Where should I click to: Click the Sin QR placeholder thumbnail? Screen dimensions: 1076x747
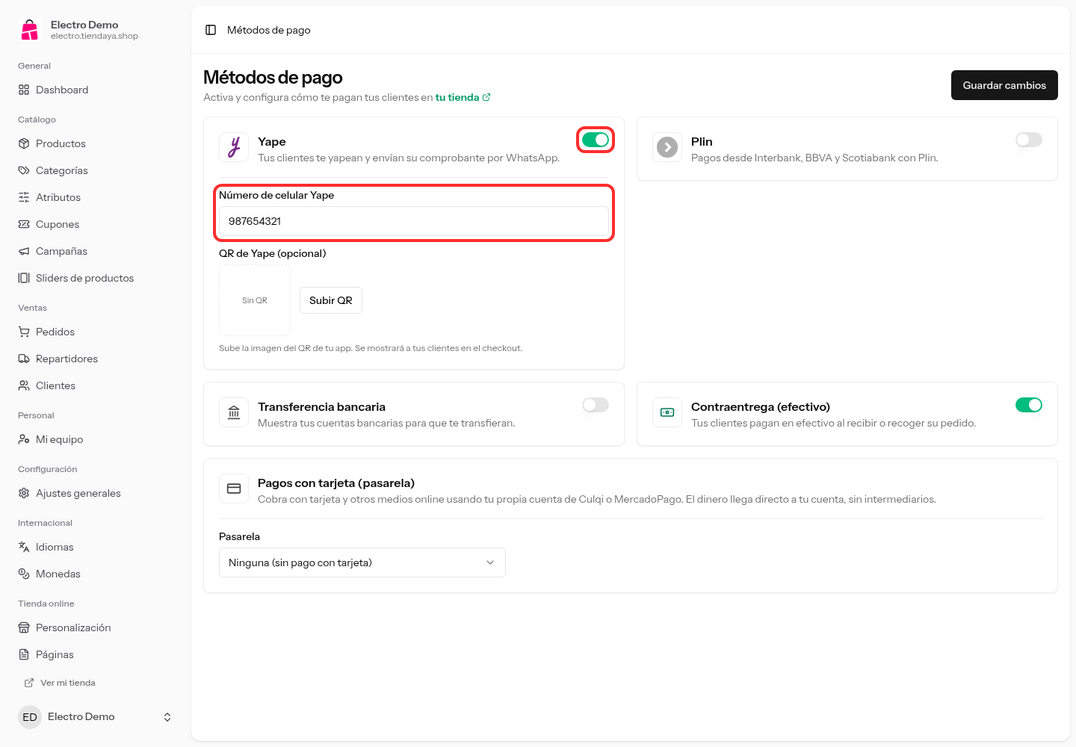255,300
